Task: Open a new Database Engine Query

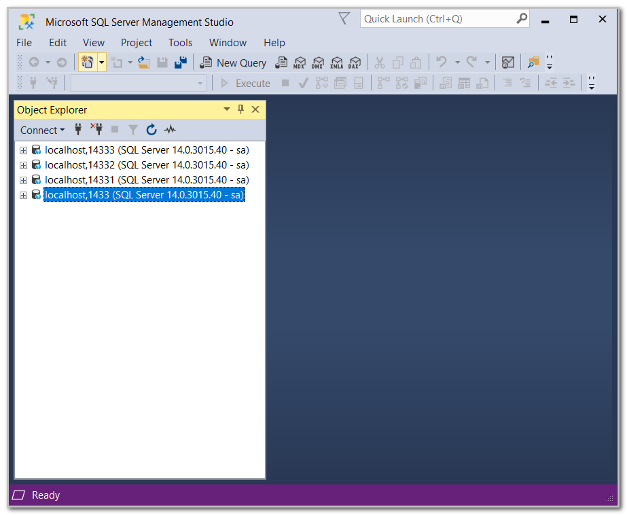Action: (281, 62)
